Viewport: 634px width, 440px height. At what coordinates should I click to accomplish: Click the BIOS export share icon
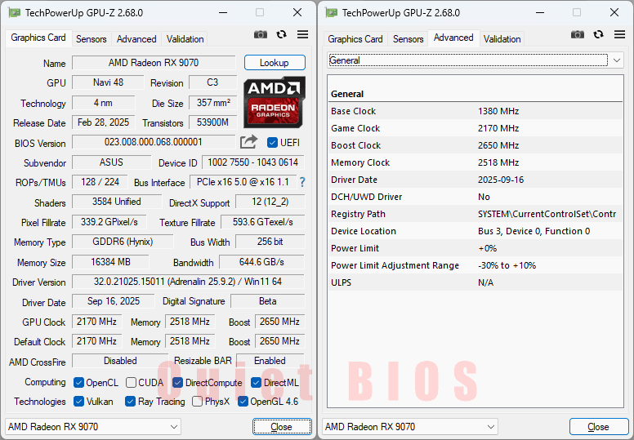[248, 142]
